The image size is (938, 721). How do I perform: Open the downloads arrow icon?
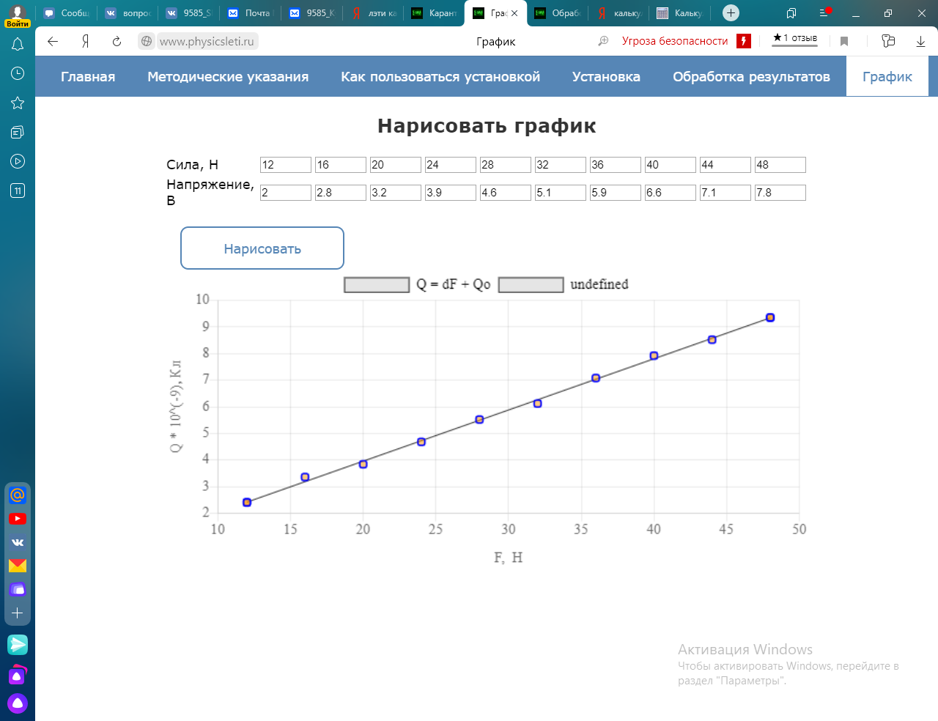tap(920, 42)
